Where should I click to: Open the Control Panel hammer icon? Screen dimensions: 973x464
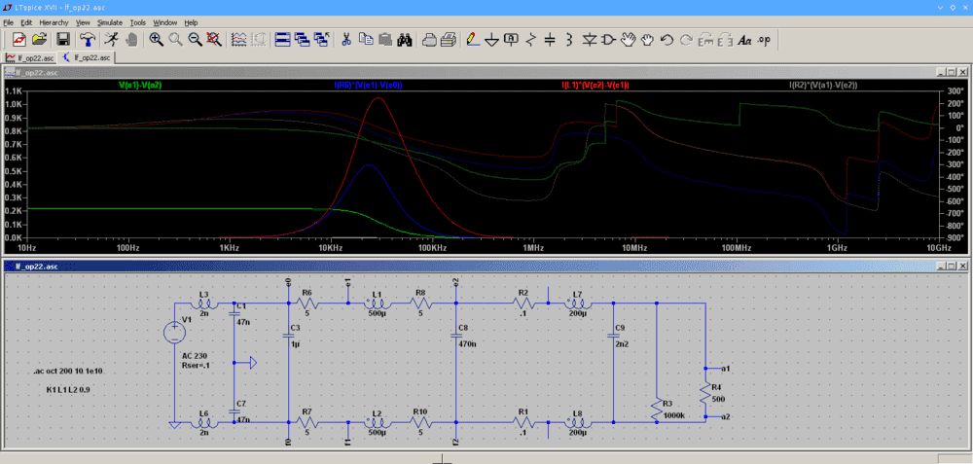[x=88, y=40]
